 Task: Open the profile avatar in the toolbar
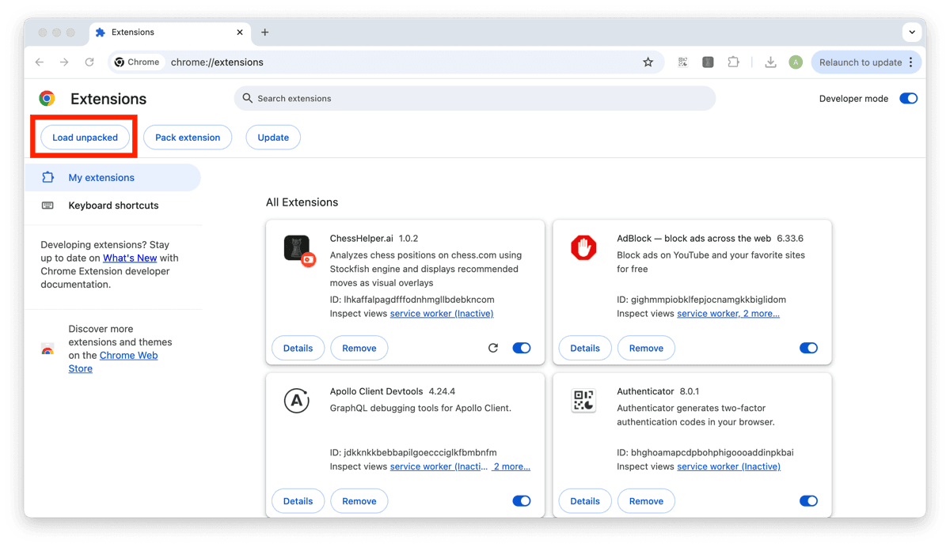796,62
